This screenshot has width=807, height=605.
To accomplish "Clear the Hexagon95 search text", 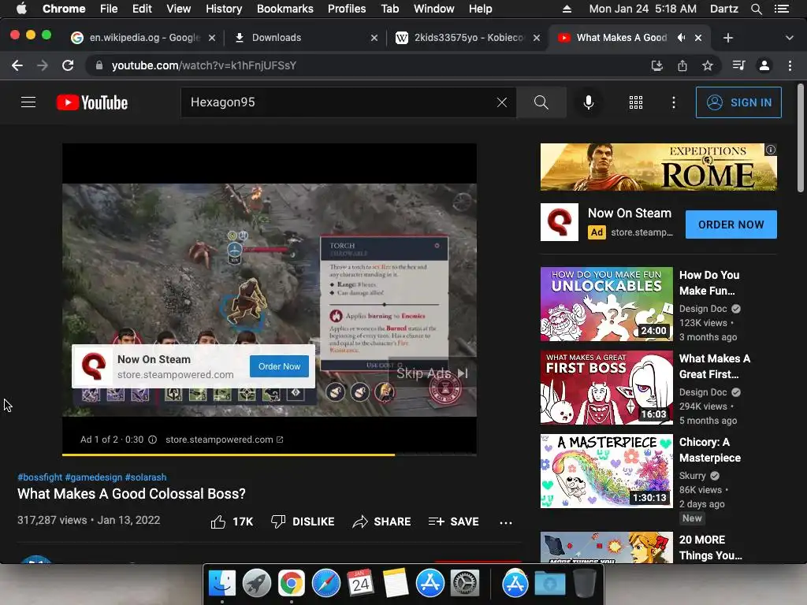I will (x=502, y=102).
